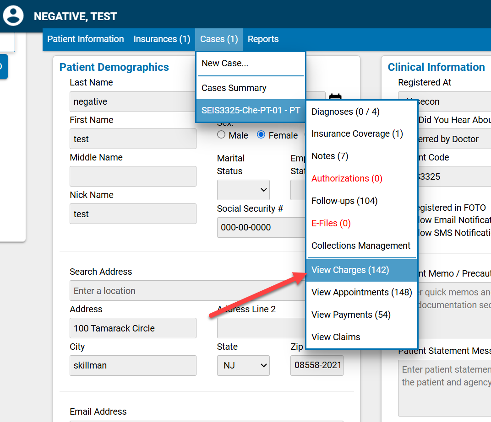Choose New Case... from Cases menu
This screenshot has width=491, height=422.
(x=225, y=64)
